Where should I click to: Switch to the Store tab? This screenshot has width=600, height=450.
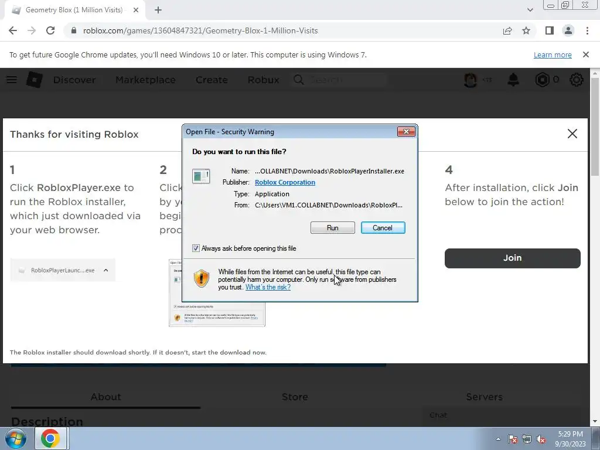click(295, 397)
